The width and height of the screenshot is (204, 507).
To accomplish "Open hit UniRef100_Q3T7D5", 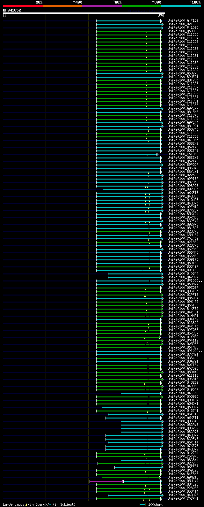I will (x=183, y=80).
